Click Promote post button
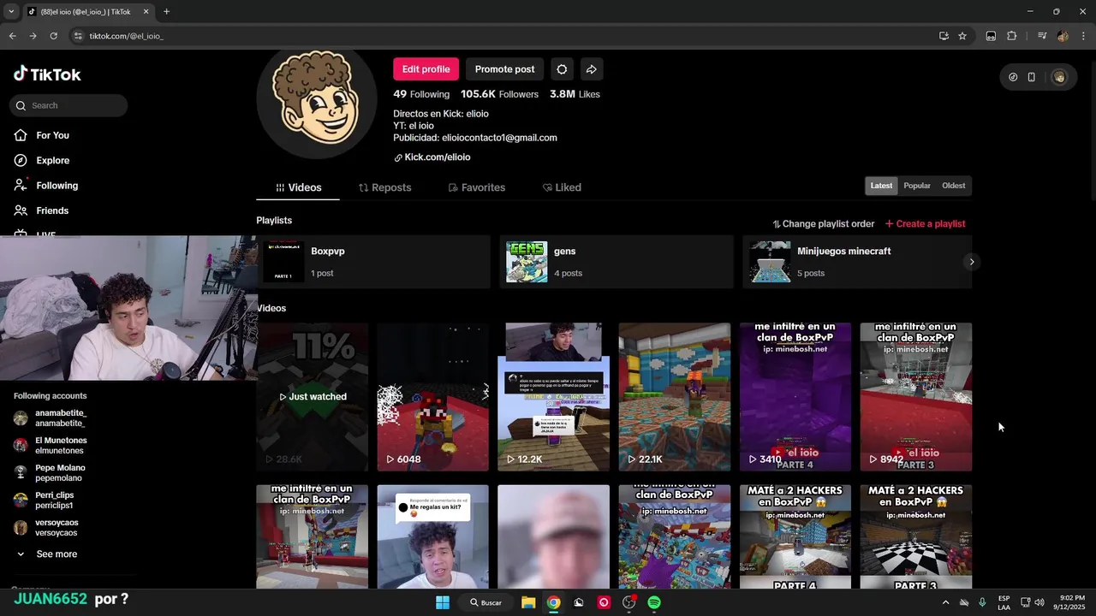The image size is (1096, 616). (x=504, y=69)
